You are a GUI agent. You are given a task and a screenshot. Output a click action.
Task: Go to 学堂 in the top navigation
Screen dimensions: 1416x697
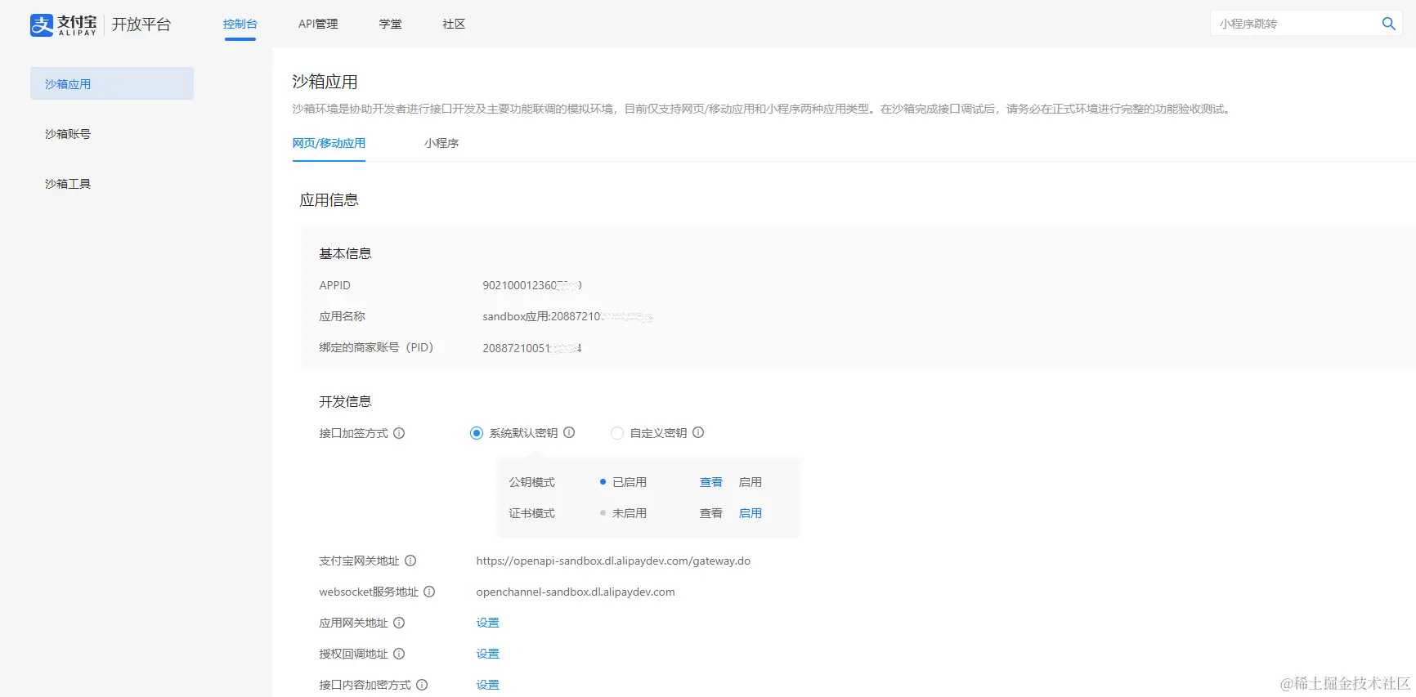(x=390, y=24)
